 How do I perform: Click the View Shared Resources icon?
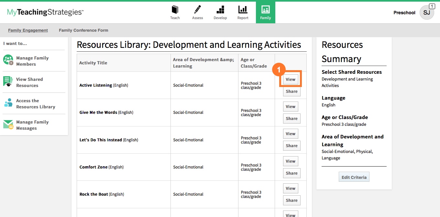(x=8, y=81)
